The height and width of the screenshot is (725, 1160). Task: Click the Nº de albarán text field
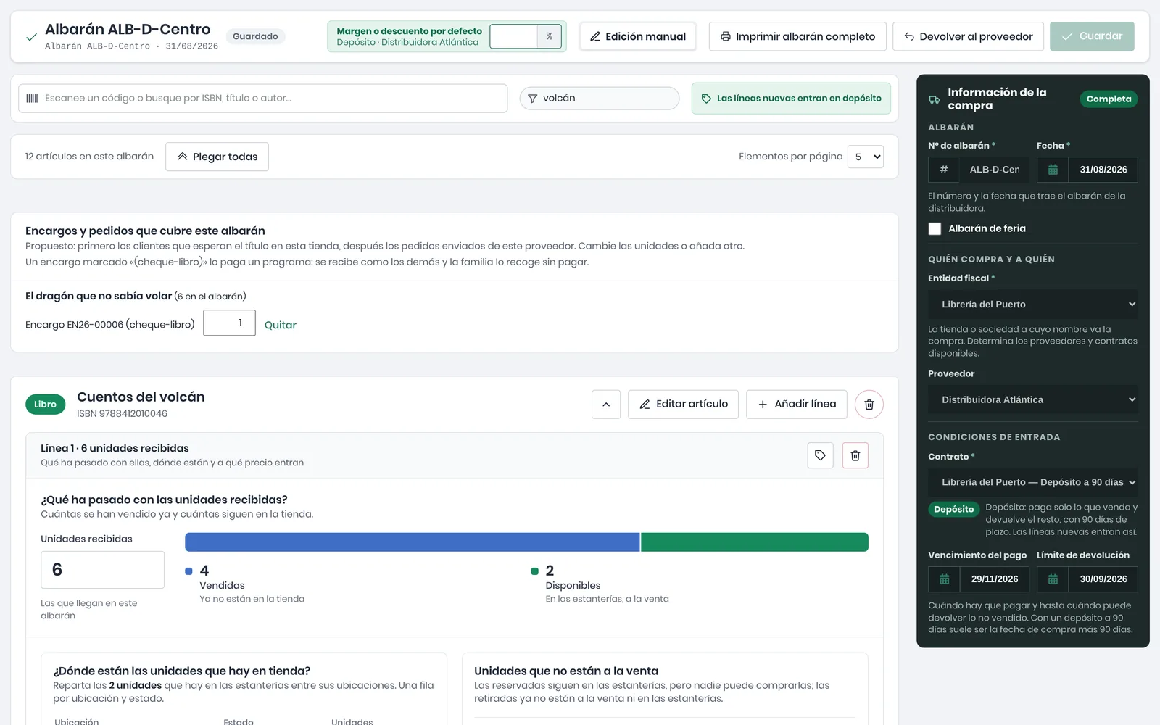click(x=994, y=170)
